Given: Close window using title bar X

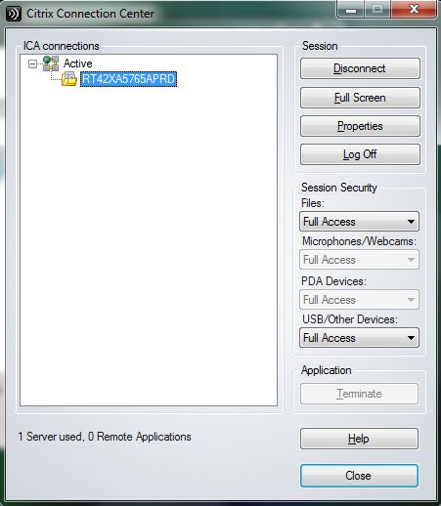Looking at the screenshot, I should click(414, 9).
